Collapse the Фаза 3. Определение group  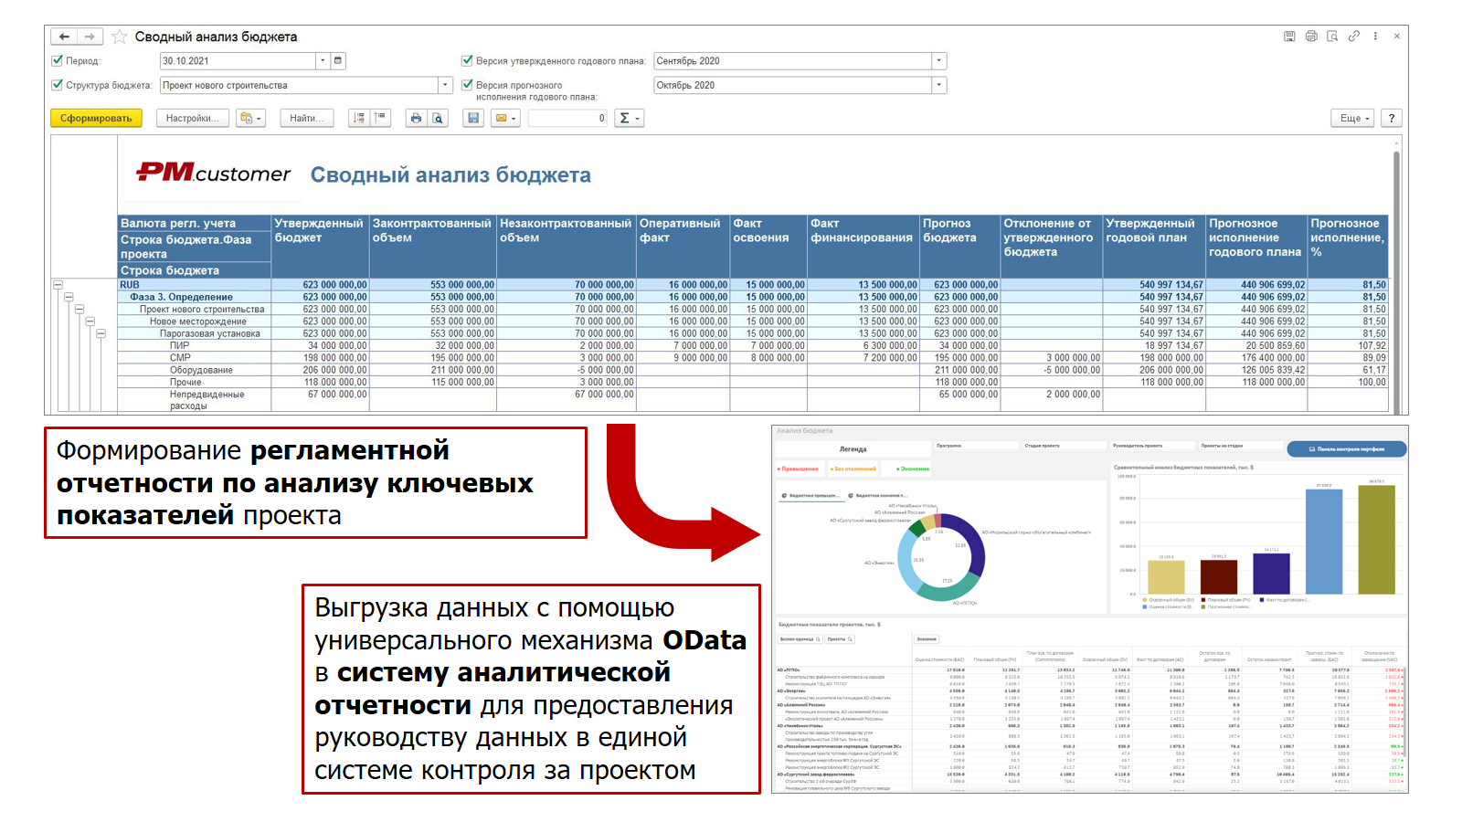click(69, 297)
